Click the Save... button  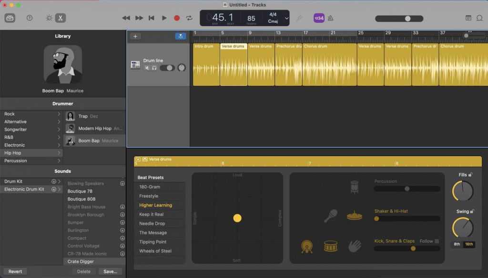pyautogui.click(x=110, y=271)
